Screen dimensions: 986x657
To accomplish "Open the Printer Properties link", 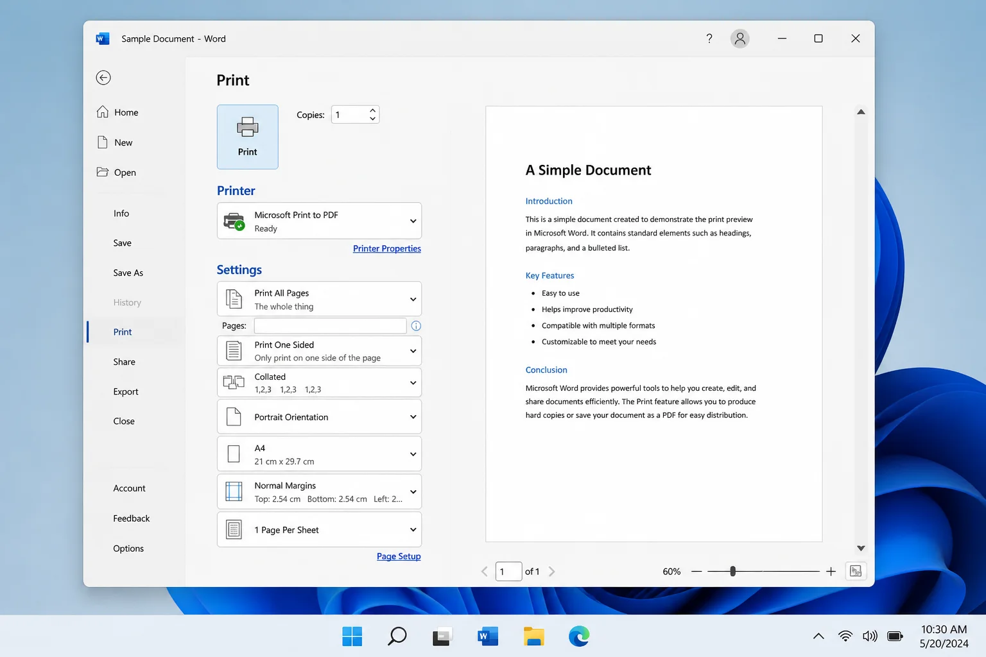I will tap(387, 248).
